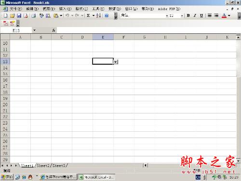The image size is (241, 181).
Task: Save the workbook with the floppy icon
Action: tap(19, 15)
